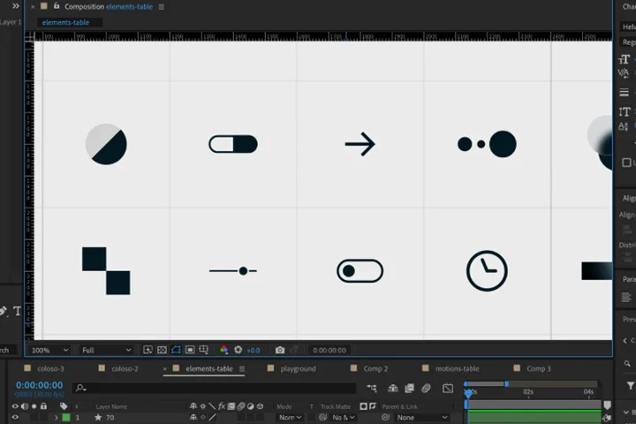The width and height of the screenshot is (636, 424).
Task: Switch to the coloso-3 timeline tab
Action: point(50,369)
